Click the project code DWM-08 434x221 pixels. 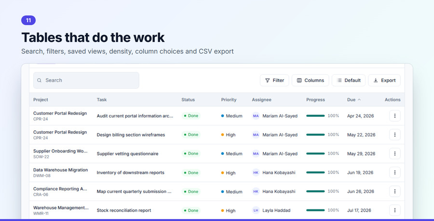point(41,176)
